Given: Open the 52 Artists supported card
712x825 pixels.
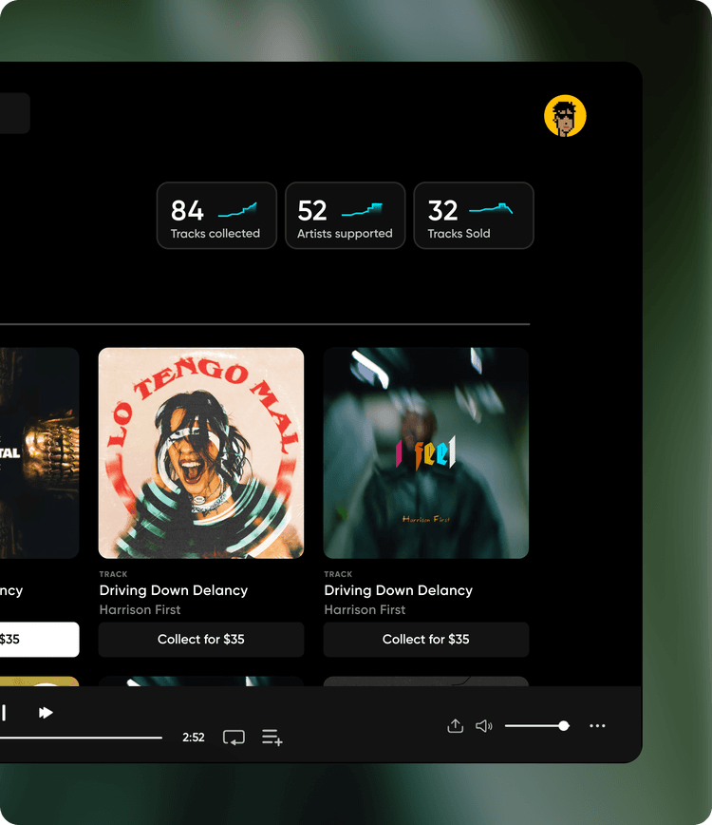Looking at the screenshot, I should (346, 215).
